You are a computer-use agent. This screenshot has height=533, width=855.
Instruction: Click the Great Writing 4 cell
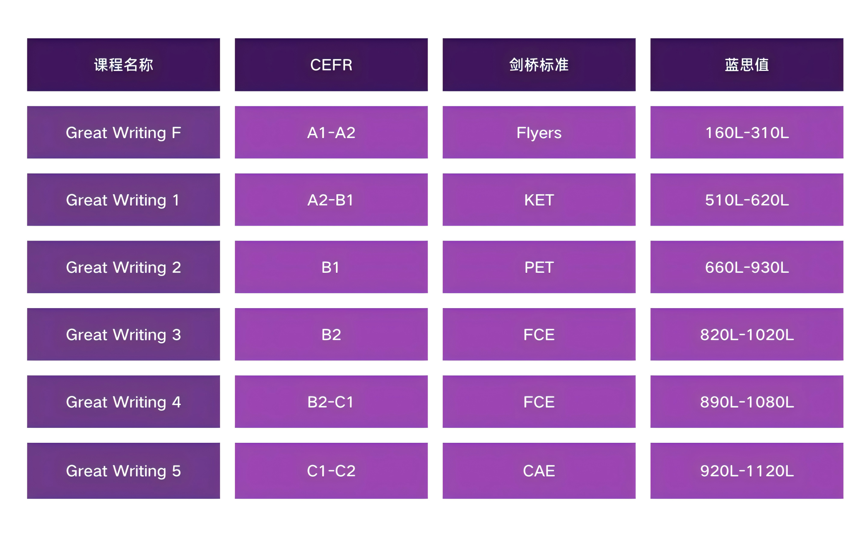(x=123, y=402)
